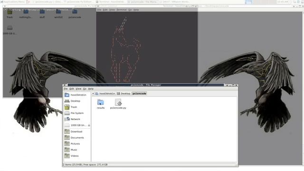304x171 pixels.
Task: Open the 1000 GB volume in the sidebar
Action: click(x=76, y=125)
